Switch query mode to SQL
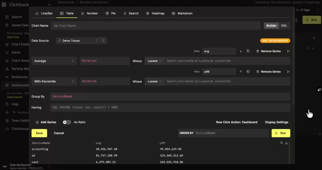Viewport: 322px width, 170px height. [284, 26]
